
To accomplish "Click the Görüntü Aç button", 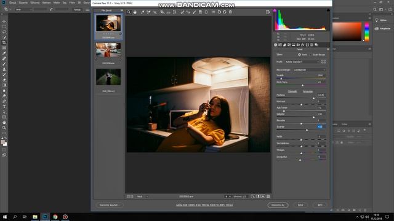I will tap(278, 205).
